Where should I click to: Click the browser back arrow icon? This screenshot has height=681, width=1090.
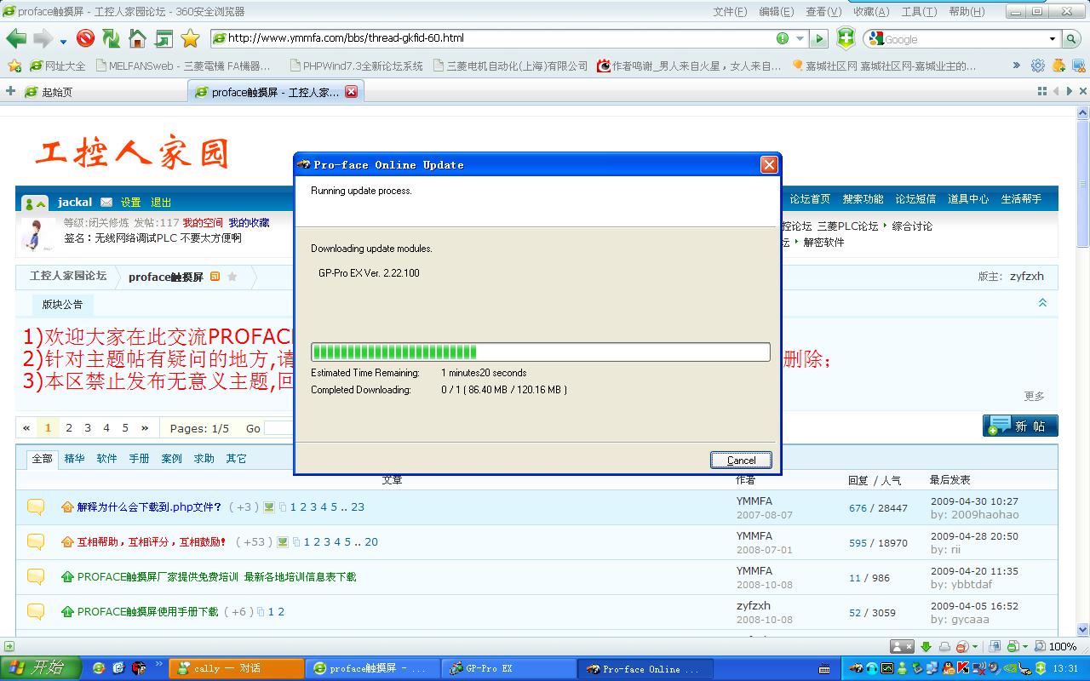(16, 38)
